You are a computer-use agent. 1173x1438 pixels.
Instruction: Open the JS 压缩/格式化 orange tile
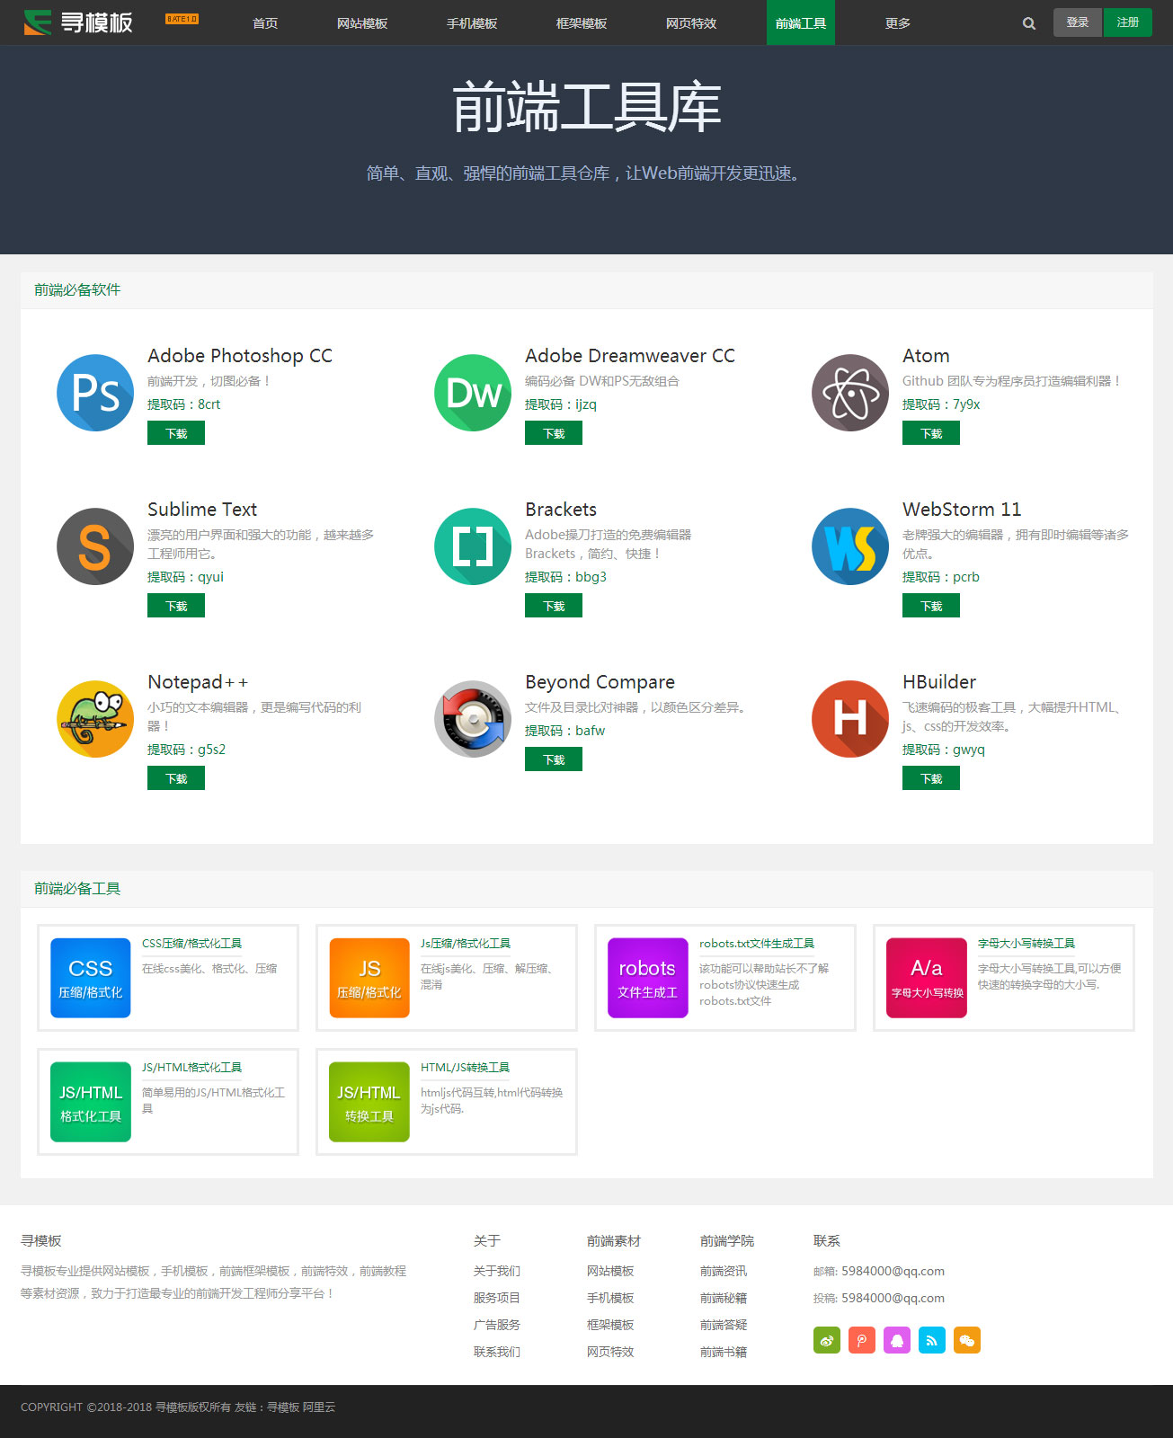point(369,978)
